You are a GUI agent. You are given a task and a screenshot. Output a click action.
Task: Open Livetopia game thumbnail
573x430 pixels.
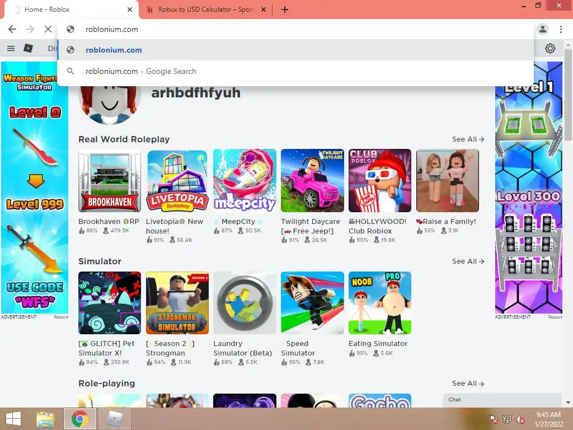[177, 181]
